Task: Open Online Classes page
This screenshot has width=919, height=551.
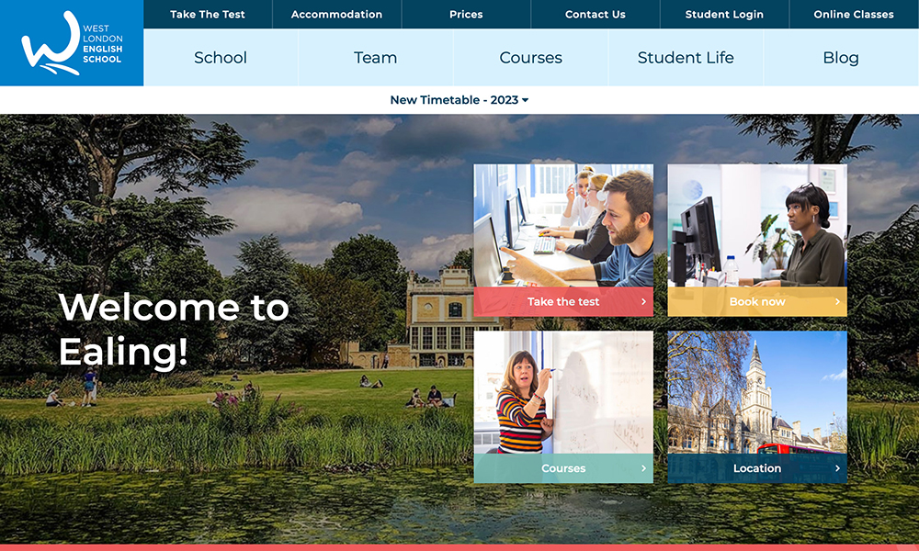Action: [854, 15]
